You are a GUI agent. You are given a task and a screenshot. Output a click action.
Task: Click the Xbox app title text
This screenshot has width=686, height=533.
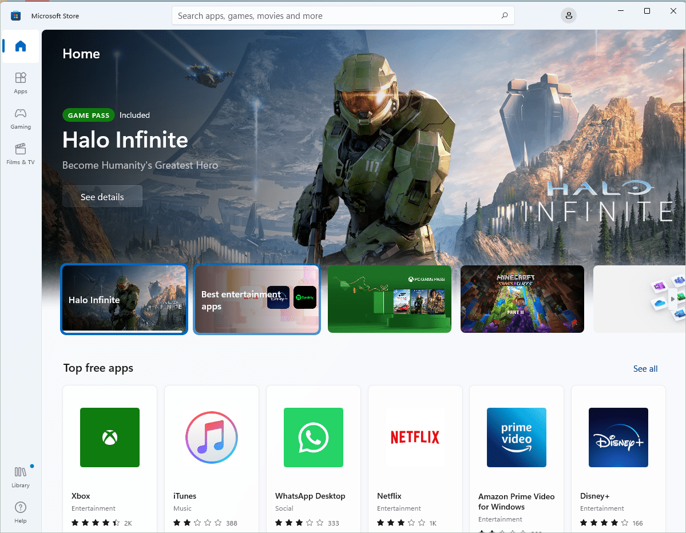tap(81, 496)
